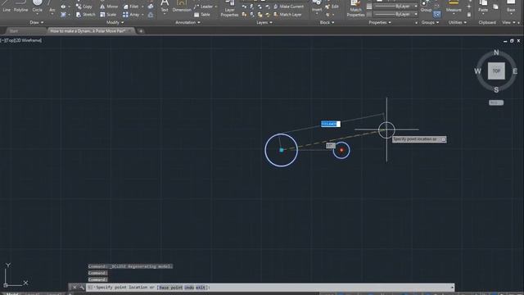Click the highlighted dynamic distance input field

pos(331,124)
